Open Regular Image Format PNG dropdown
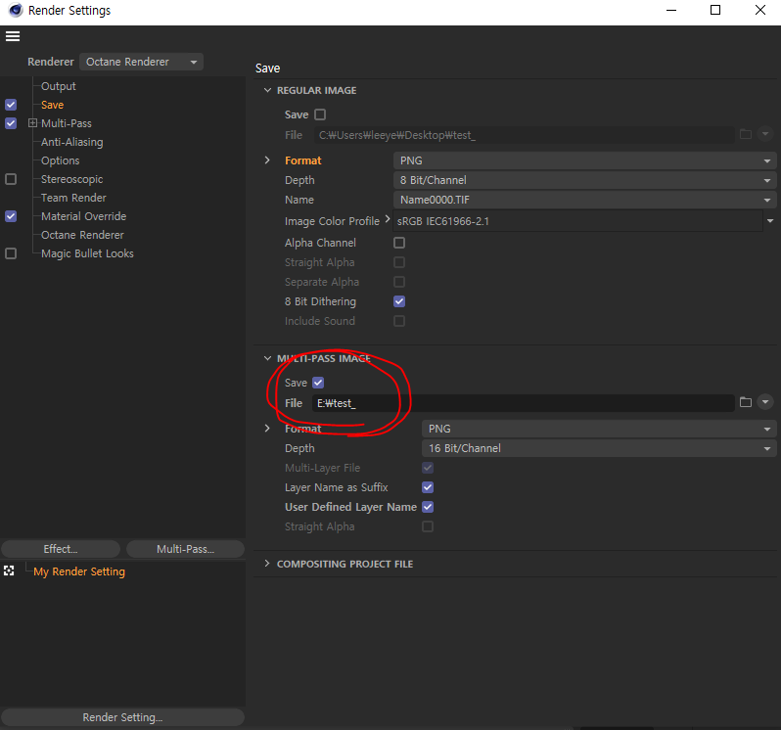This screenshot has height=730, width=781. click(584, 160)
